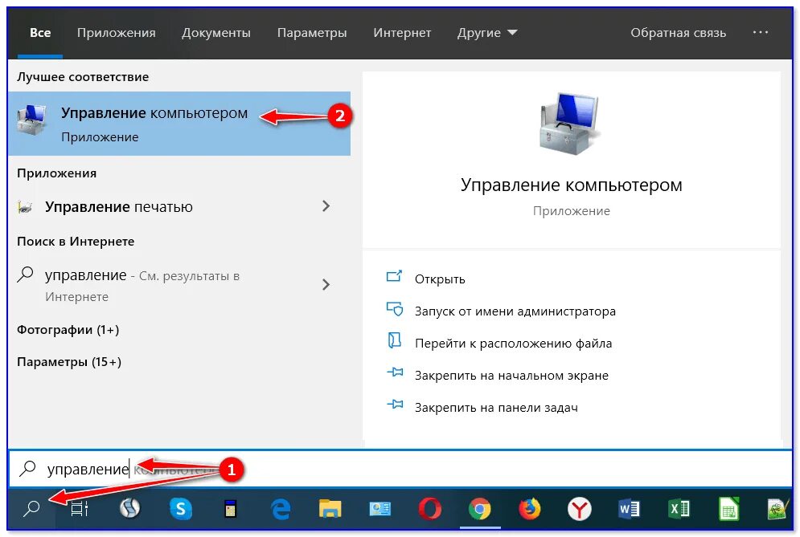
Task: Click shield icon for run as administrator
Action: click(395, 309)
